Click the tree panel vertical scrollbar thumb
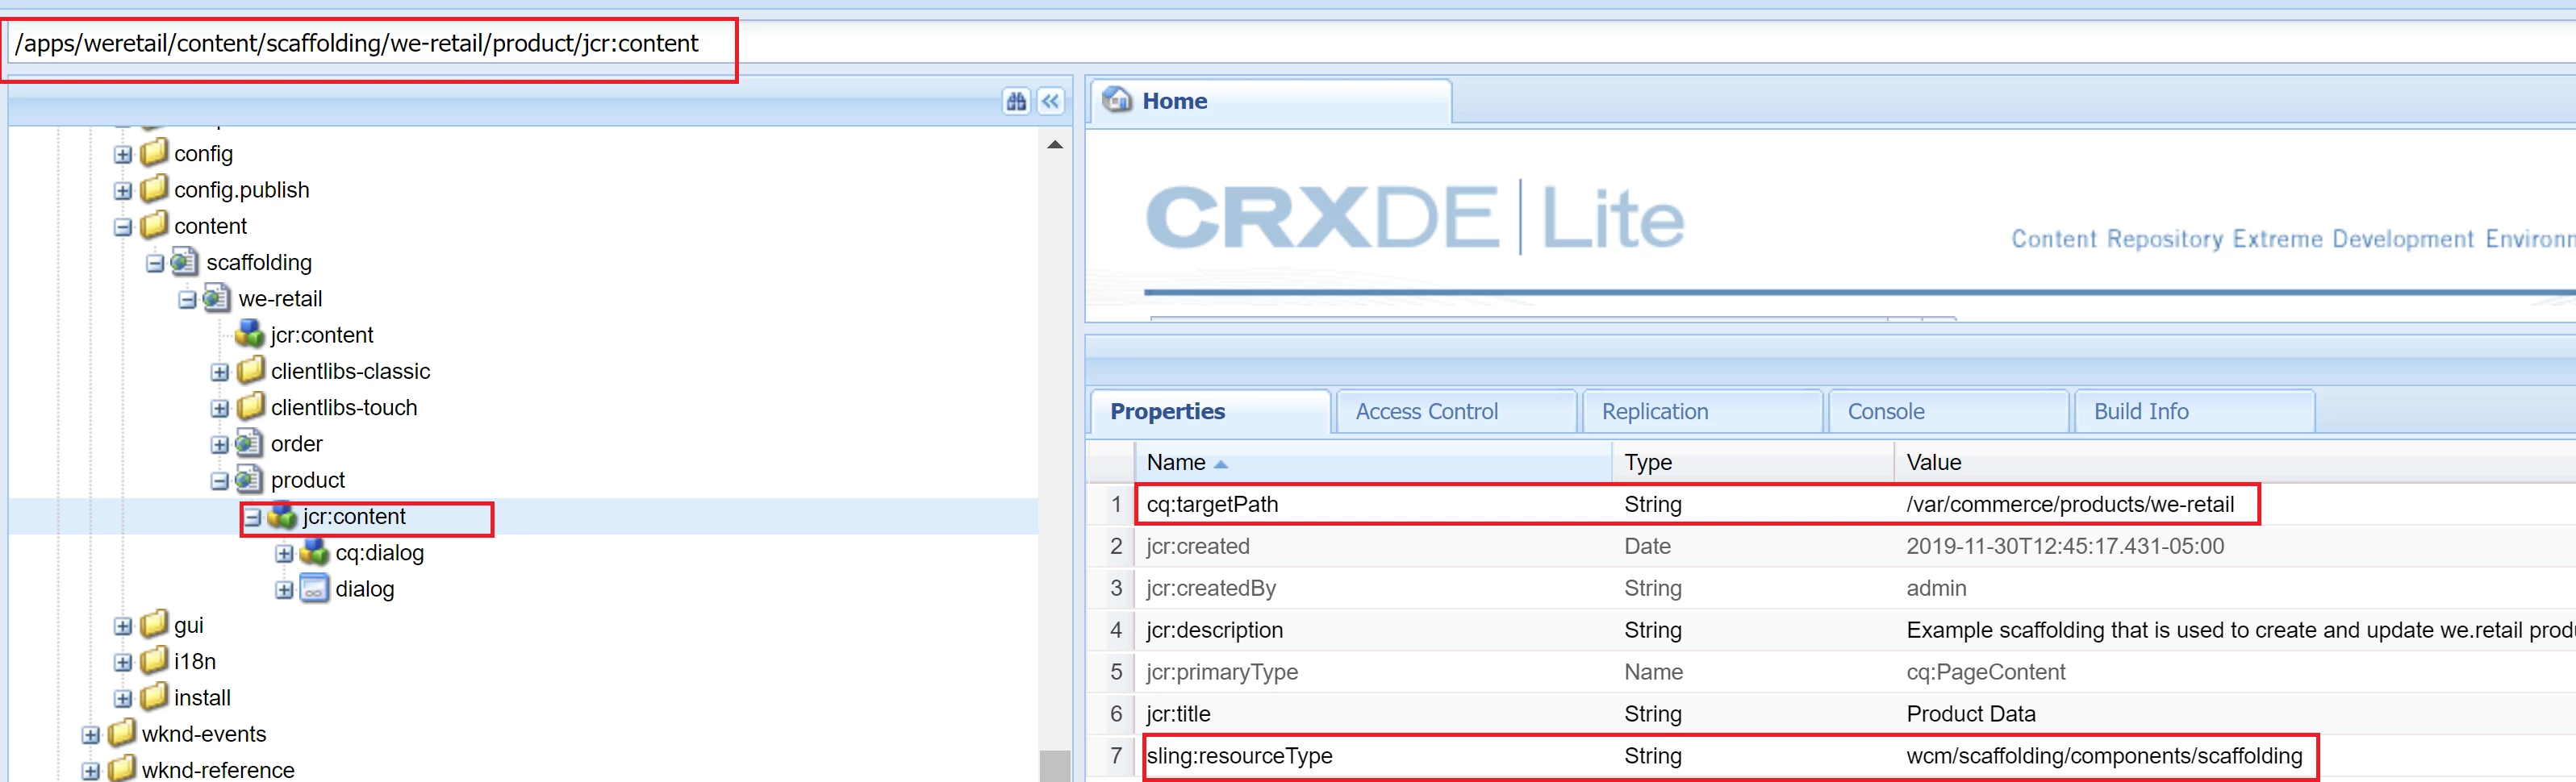Image resolution: width=2576 pixels, height=782 pixels. [x=1054, y=765]
